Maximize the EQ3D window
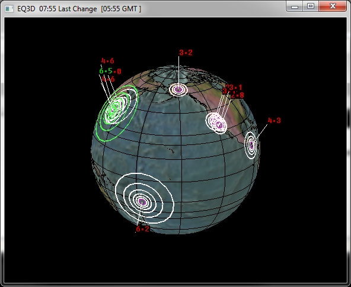 (311, 7)
